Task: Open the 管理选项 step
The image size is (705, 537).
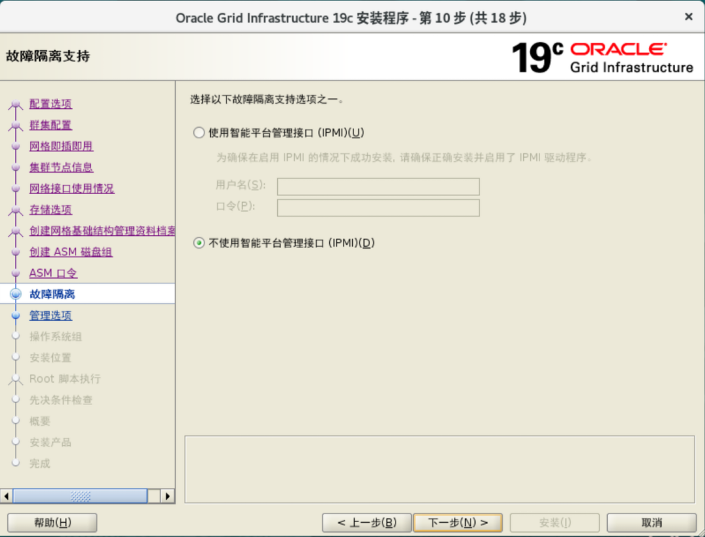Action: (50, 316)
